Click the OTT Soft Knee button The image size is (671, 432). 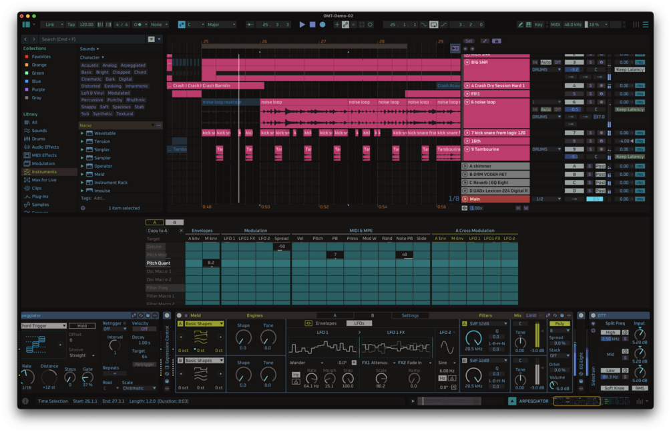click(x=614, y=388)
